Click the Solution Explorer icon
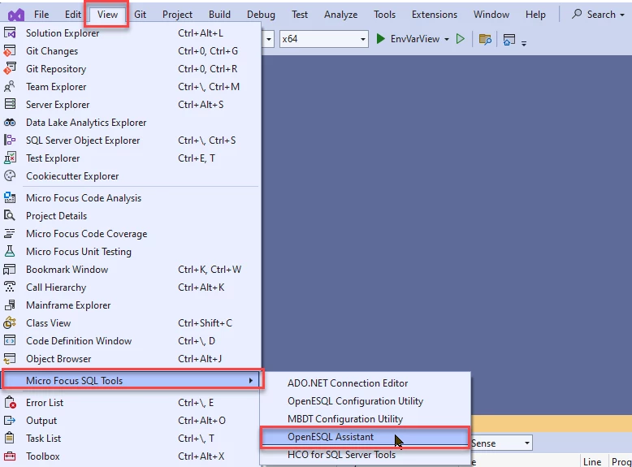The width and height of the screenshot is (632, 467). click(10, 32)
